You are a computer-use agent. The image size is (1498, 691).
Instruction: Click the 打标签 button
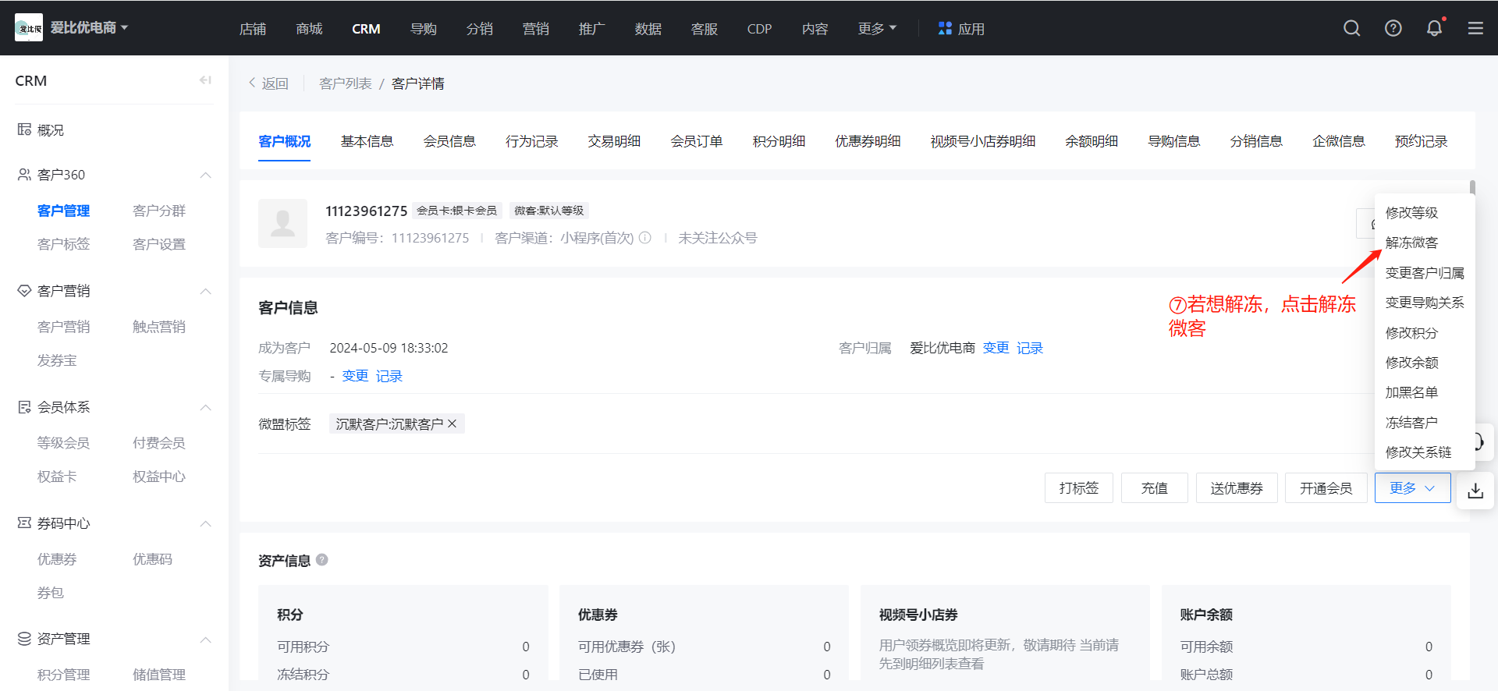click(x=1079, y=488)
